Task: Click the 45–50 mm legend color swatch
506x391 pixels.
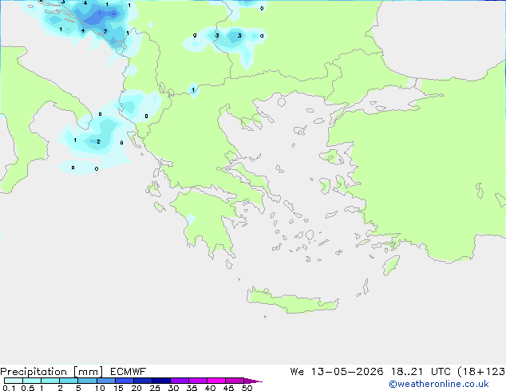Action: click(x=235, y=381)
